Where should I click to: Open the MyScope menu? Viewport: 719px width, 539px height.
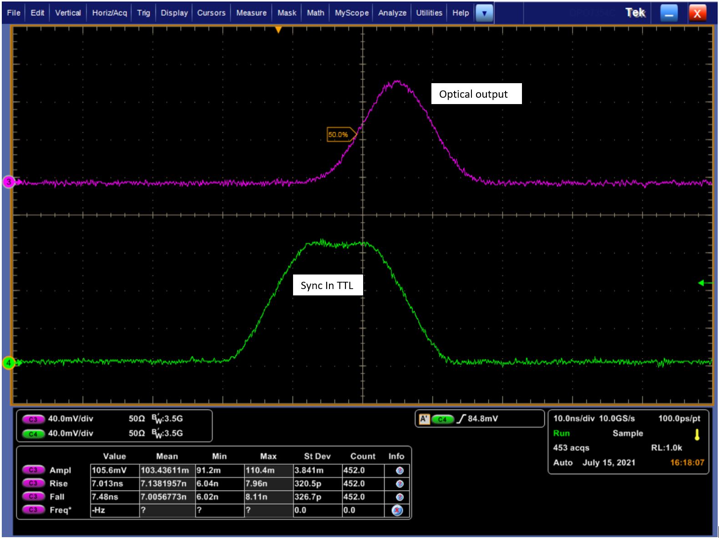pos(352,13)
